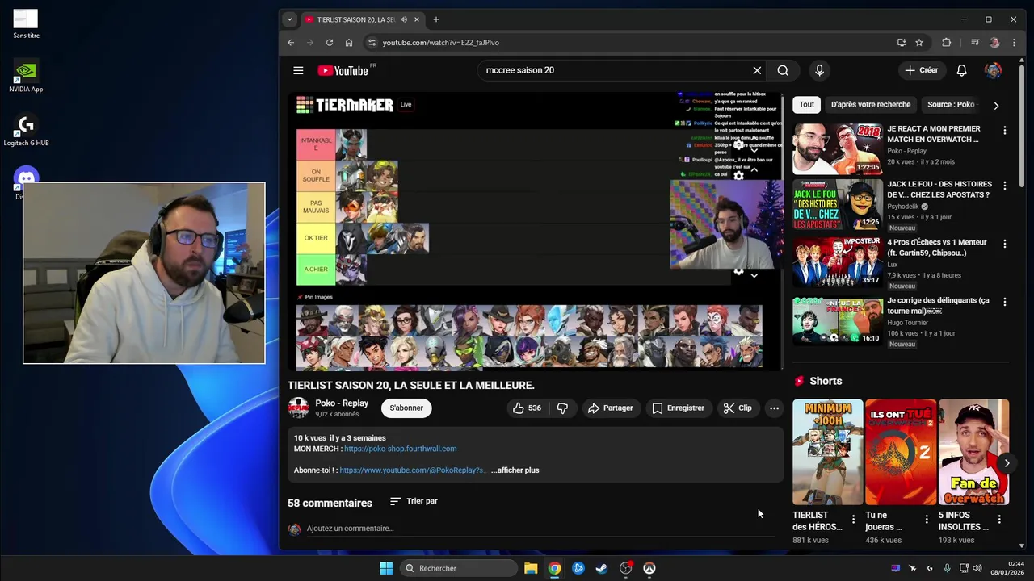Create a clip with the Clip button
Screen dimensions: 1034x581
(x=737, y=408)
